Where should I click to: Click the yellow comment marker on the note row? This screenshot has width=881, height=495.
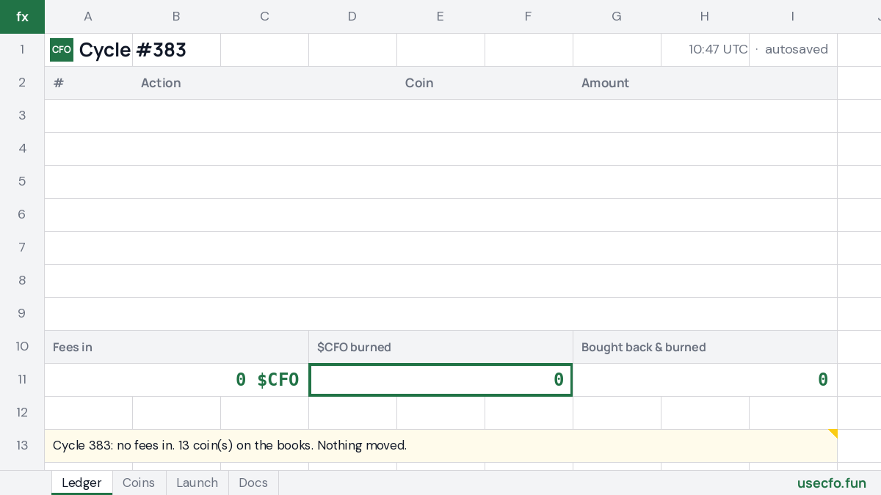[833, 434]
